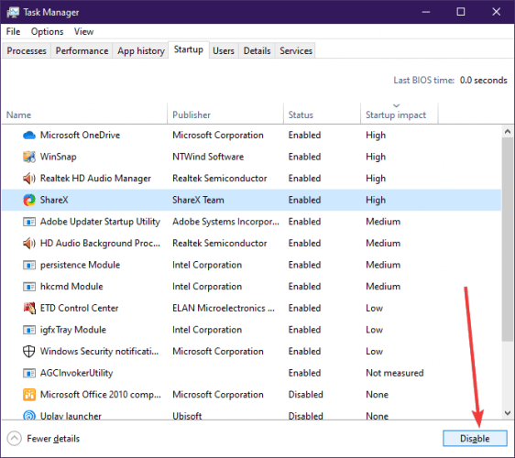Switch to the Services tab
Viewport: 515px width, 458px height.
[x=296, y=50]
